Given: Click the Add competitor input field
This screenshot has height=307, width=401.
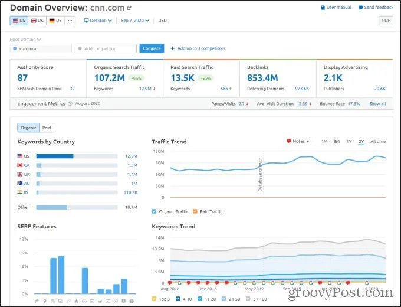Looking at the screenshot, I should click(x=106, y=48).
